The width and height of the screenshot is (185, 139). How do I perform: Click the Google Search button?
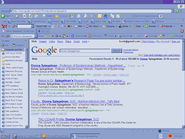(116, 51)
